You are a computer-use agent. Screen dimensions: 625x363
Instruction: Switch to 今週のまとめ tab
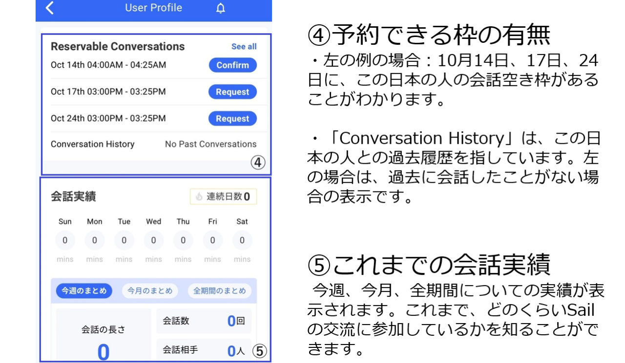(84, 291)
